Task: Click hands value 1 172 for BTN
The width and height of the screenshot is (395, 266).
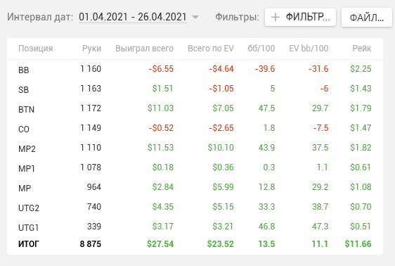Action: tap(91, 108)
